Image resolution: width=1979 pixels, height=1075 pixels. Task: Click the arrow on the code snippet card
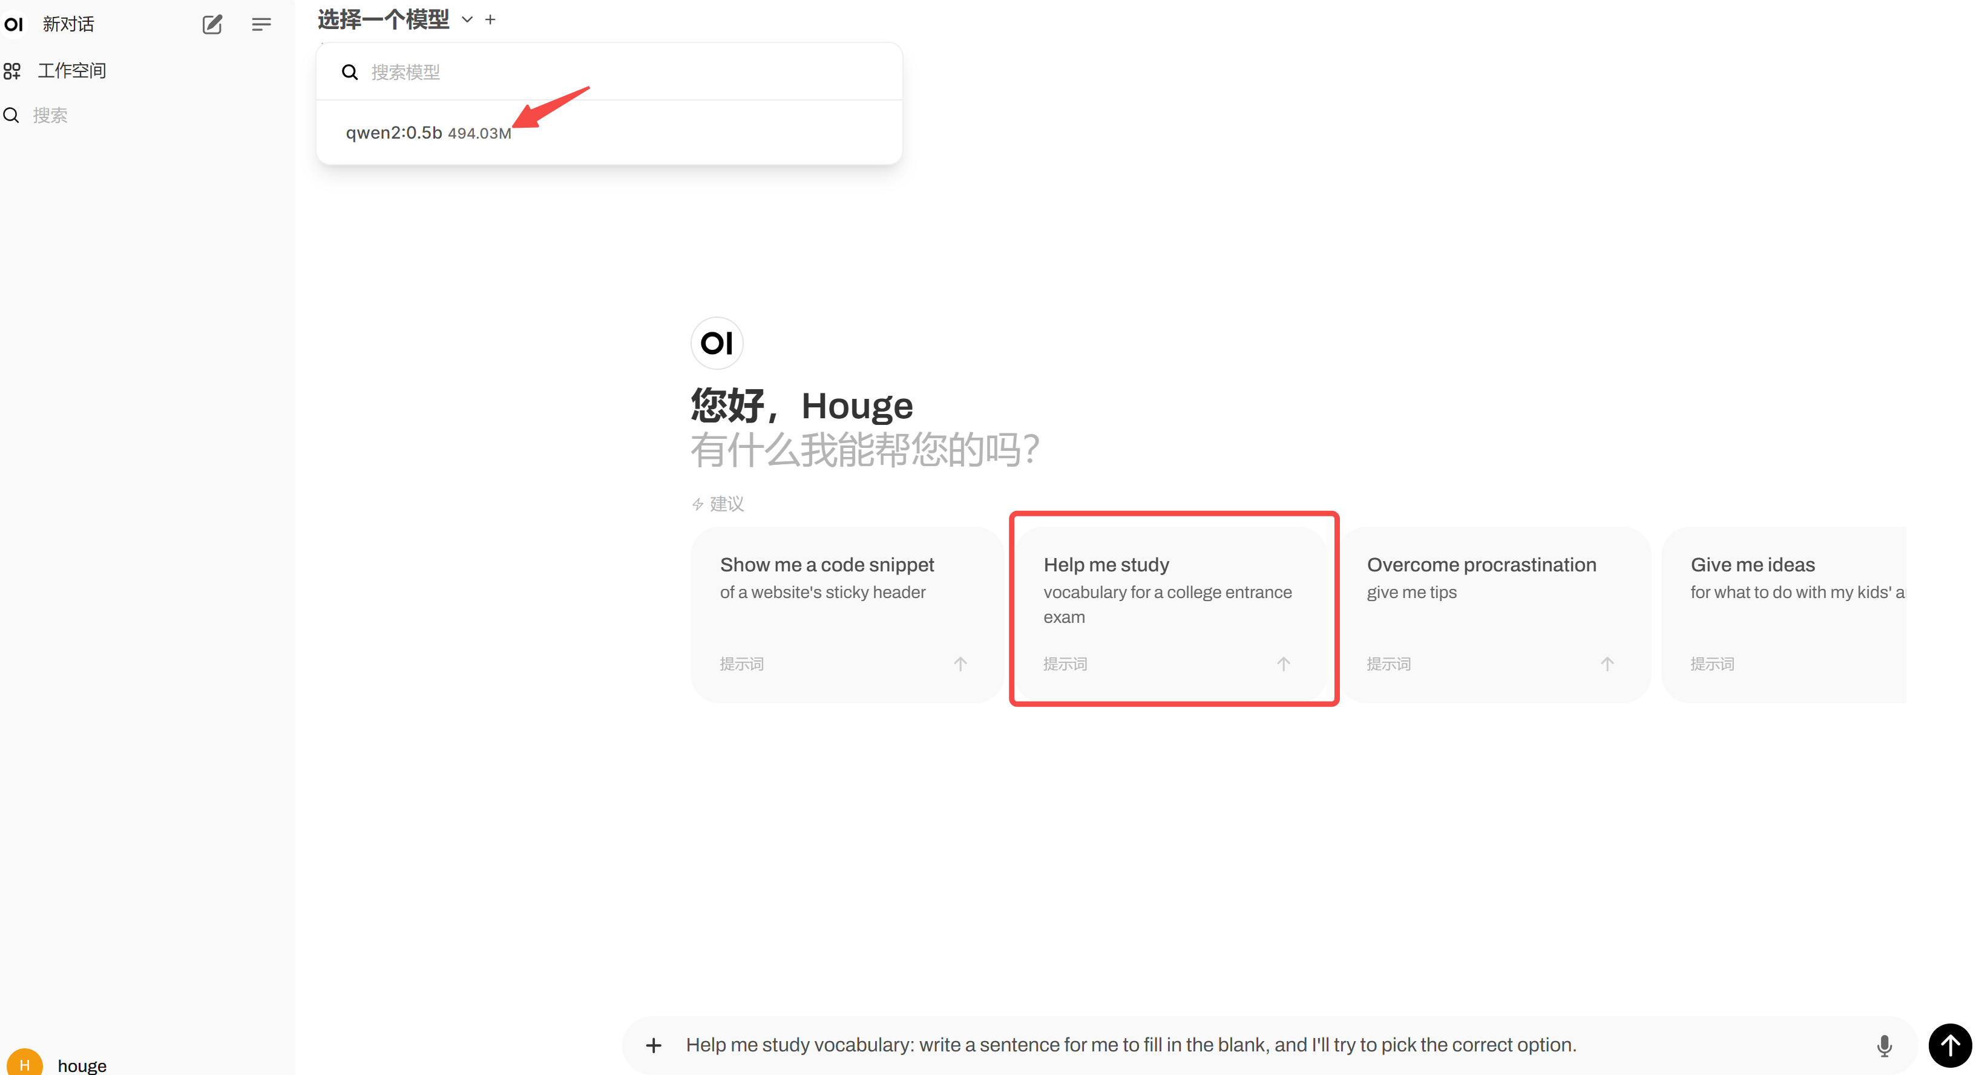tap(960, 664)
